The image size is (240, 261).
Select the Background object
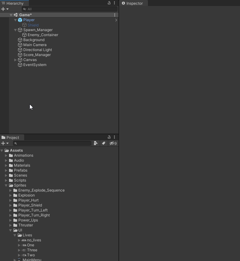click(34, 40)
